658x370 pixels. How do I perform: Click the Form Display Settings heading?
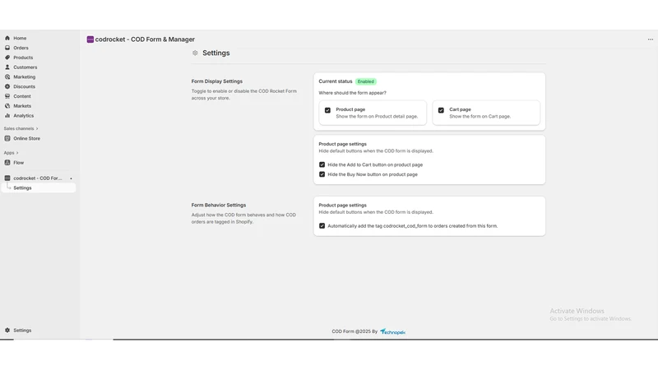coord(217,81)
